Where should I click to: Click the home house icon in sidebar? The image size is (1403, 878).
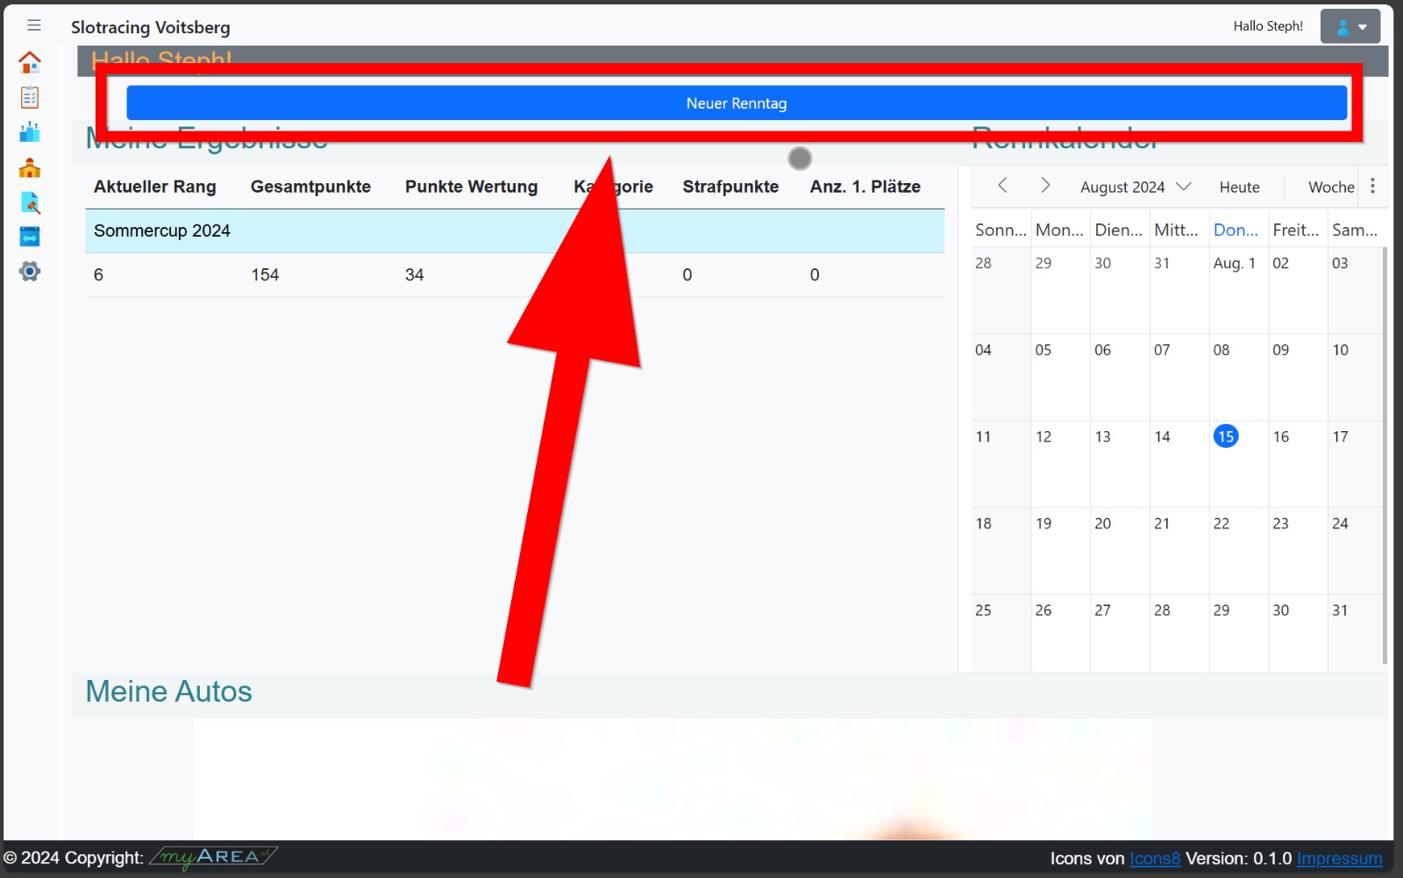point(30,62)
